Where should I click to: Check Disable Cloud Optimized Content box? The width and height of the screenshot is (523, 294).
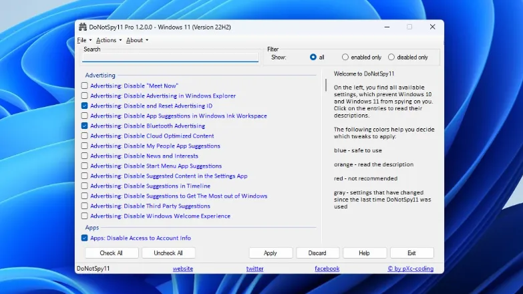[x=84, y=136]
